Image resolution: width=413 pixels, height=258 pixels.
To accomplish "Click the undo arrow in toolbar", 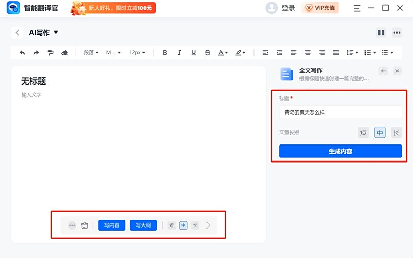I will pyautogui.click(x=22, y=53).
